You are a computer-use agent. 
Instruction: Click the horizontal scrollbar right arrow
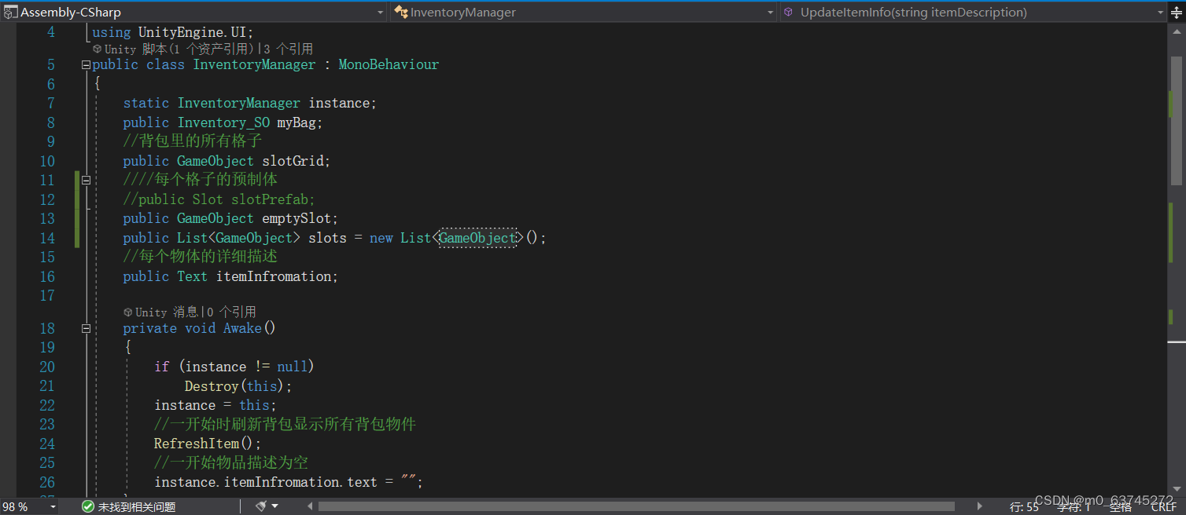pyautogui.click(x=979, y=506)
